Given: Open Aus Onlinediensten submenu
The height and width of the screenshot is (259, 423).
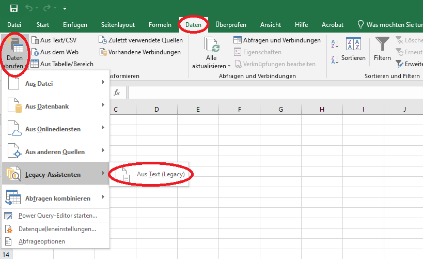Looking at the screenshot, I should click(56, 129).
